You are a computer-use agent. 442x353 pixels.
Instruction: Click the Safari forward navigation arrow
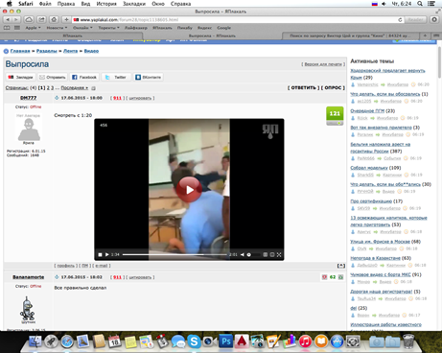tap(16, 20)
